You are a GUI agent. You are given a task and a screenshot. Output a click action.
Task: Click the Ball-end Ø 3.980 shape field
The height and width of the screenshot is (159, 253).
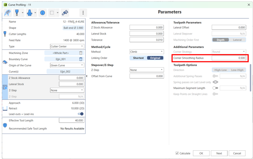(73, 28)
